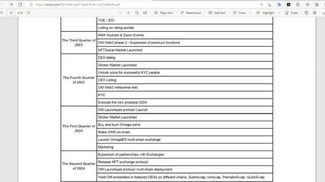325x182 pixels.
Task: Click 'OM Web3 phase 2' row
Action: point(185,42)
